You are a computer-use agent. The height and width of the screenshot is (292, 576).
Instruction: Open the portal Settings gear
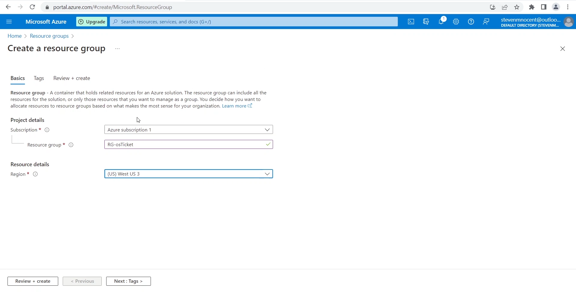coord(456,22)
